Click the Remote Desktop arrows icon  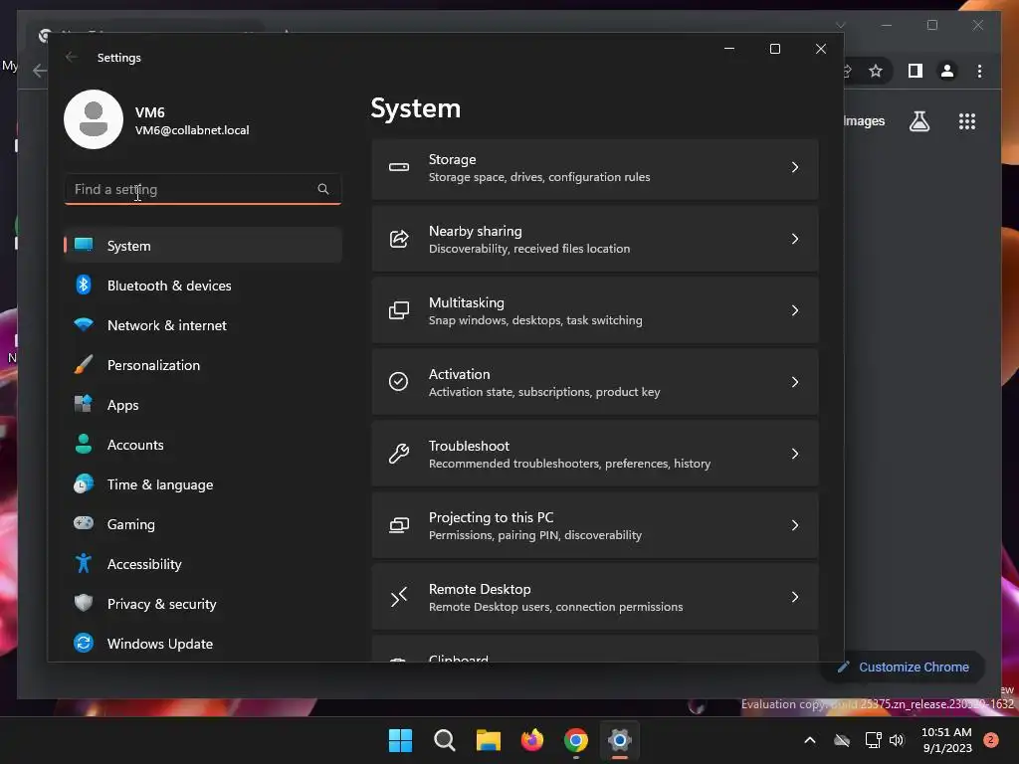coord(399,597)
